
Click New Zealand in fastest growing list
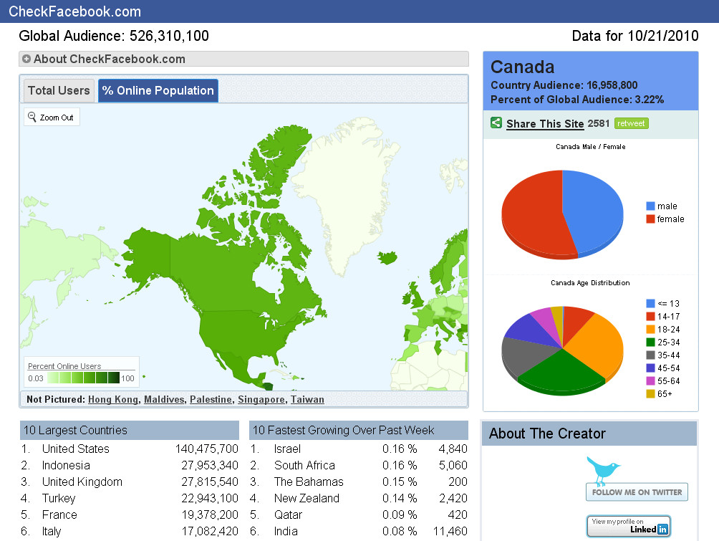pyautogui.click(x=307, y=498)
